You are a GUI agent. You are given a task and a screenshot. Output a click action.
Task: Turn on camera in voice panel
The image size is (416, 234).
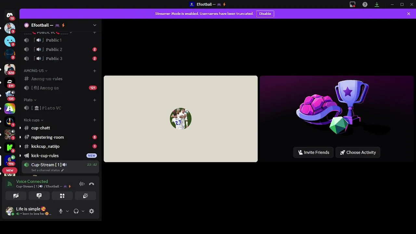tap(16, 196)
